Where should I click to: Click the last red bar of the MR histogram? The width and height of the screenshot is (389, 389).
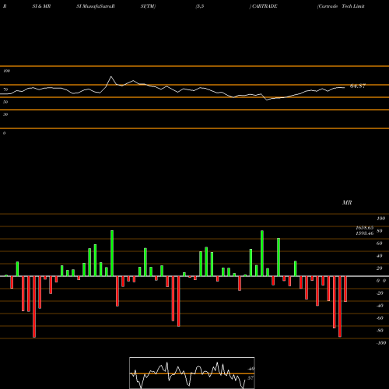(x=345, y=289)
